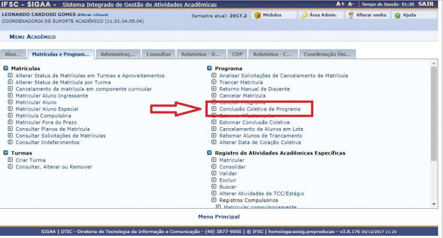Collapse the Matrículas section
This screenshot has width=443, height=238.
(x=6, y=68)
